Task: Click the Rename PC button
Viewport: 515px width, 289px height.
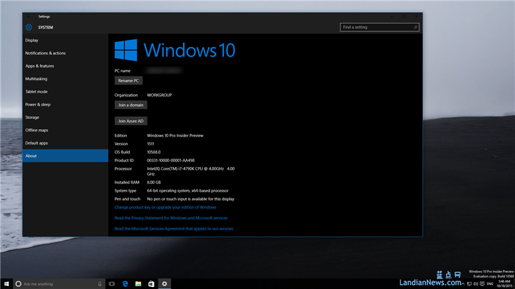Action: tap(128, 81)
